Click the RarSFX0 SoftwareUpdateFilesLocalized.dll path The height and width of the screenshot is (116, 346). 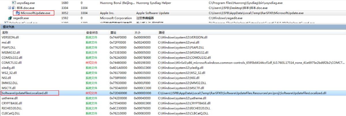pos(242,93)
